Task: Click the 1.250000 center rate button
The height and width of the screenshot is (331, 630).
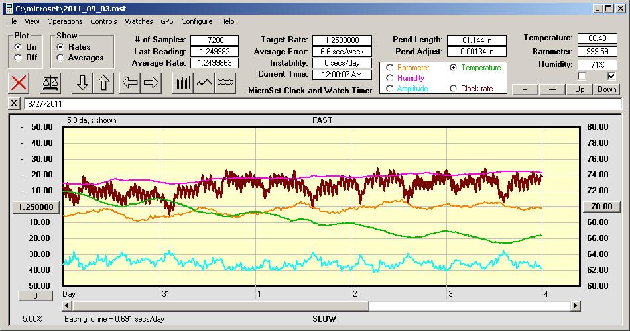Action: 36,207
